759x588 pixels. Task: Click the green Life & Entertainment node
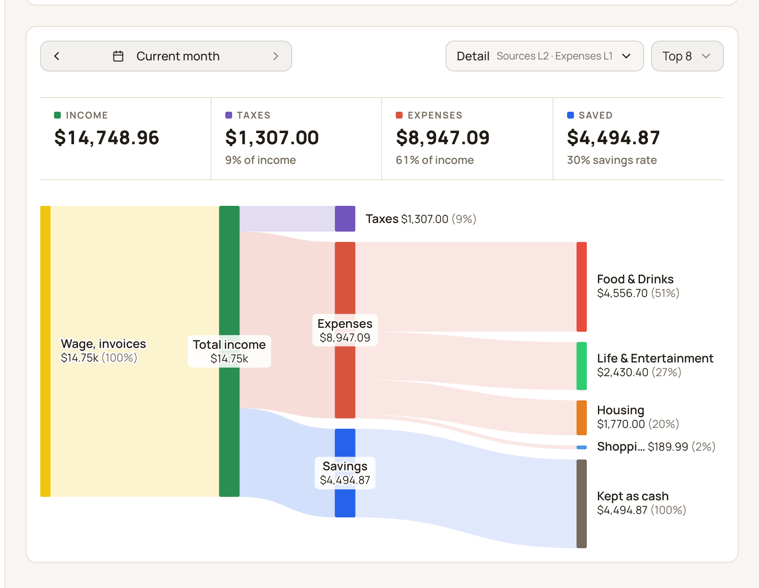click(x=582, y=366)
